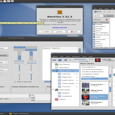Click the left vertical slider in Widget Factory

(20, 72)
